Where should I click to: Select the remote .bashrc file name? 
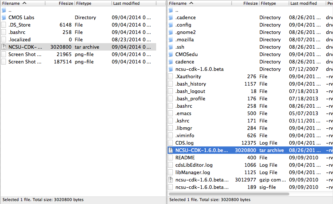184,106
